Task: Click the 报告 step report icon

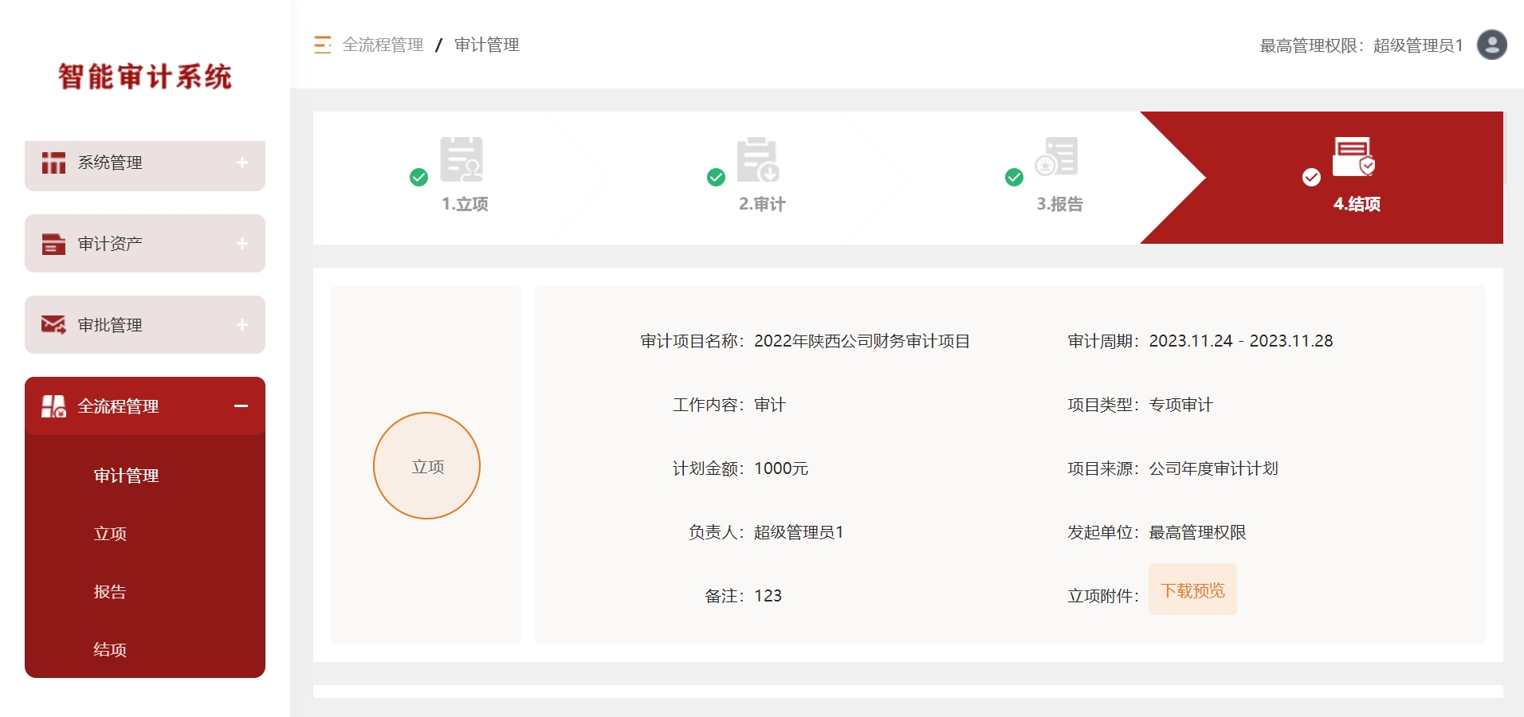Action: [1057, 157]
